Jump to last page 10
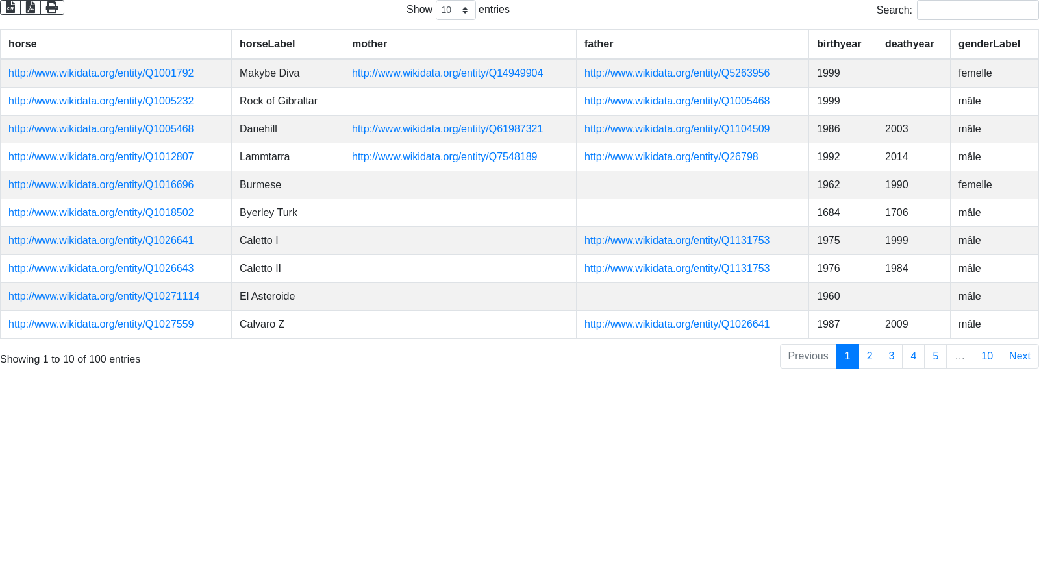 (x=986, y=356)
